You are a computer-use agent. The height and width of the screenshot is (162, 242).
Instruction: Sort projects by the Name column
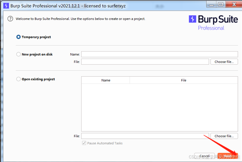click(106, 80)
